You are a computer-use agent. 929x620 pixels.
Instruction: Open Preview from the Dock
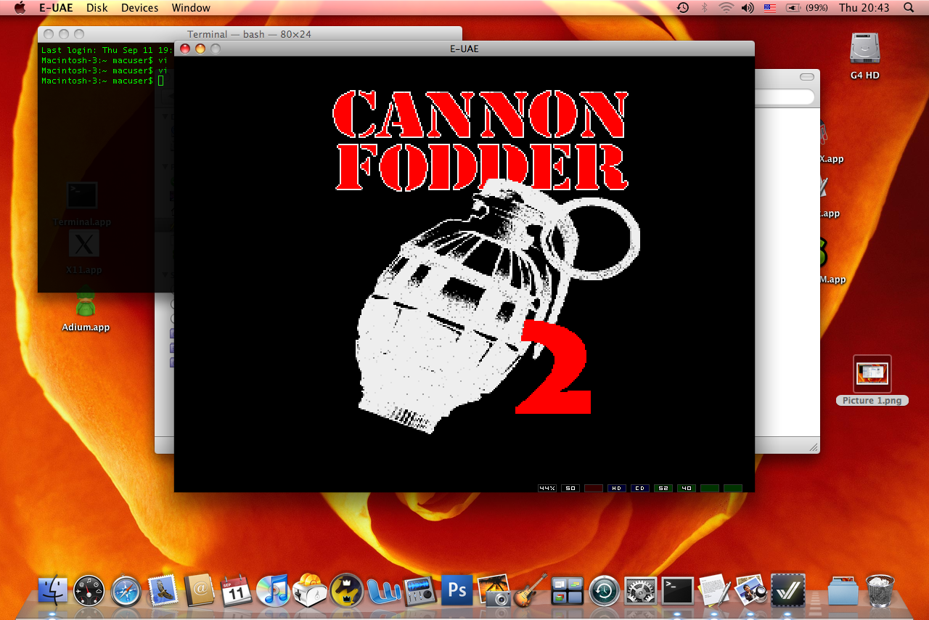coord(751,591)
